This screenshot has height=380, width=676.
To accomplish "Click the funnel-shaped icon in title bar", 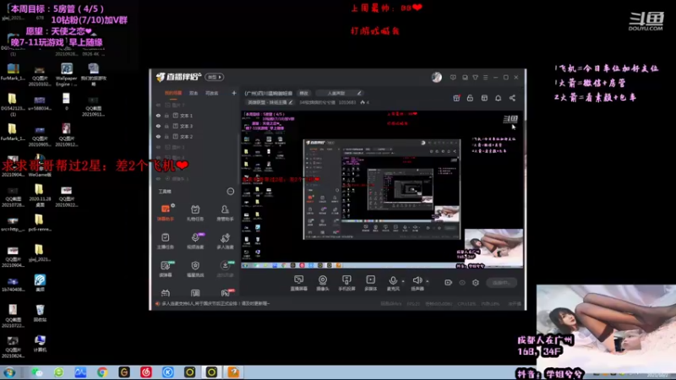I will [475, 78].
